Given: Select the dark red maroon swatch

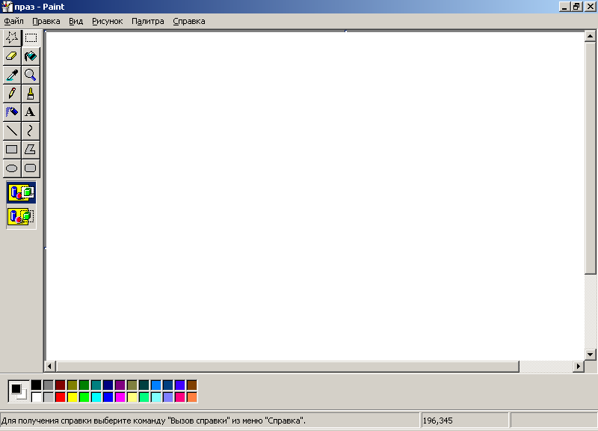Looking at the screenshot, I should point(61,385).
